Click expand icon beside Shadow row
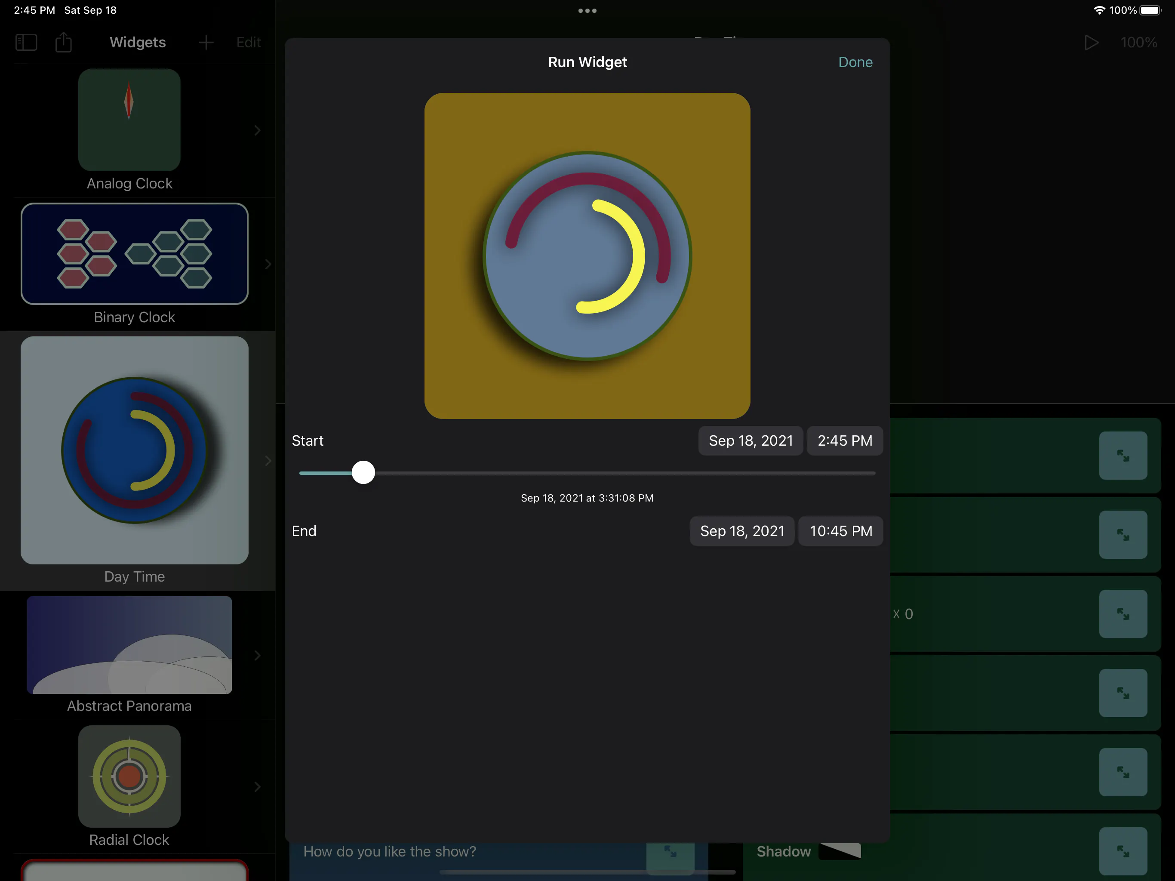The image size is (1175, 881). (x=1123, y=851)
